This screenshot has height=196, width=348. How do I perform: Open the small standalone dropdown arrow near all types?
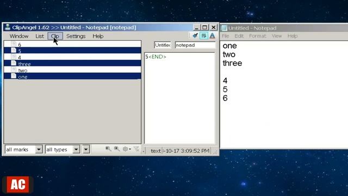pos(86,149)
